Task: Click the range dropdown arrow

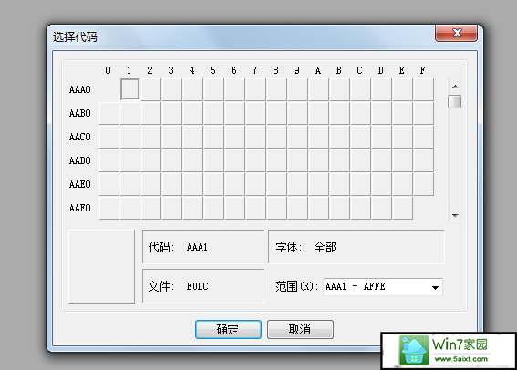Action: pos(435,287)
